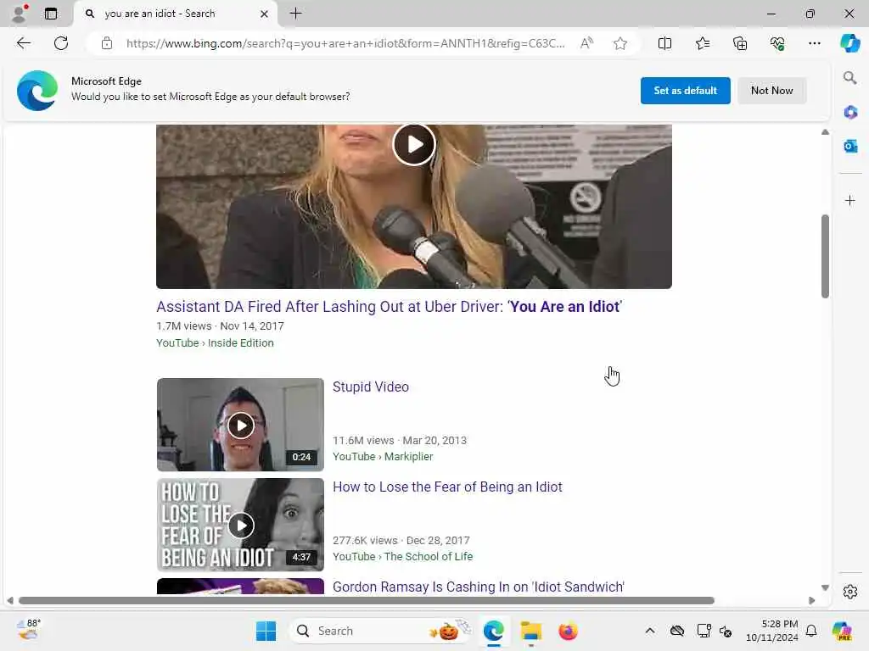Viewport: 869px width, 651px height.
Task: Open Microsoft 365 in sidebar
Action: click(x=850, y=113)
